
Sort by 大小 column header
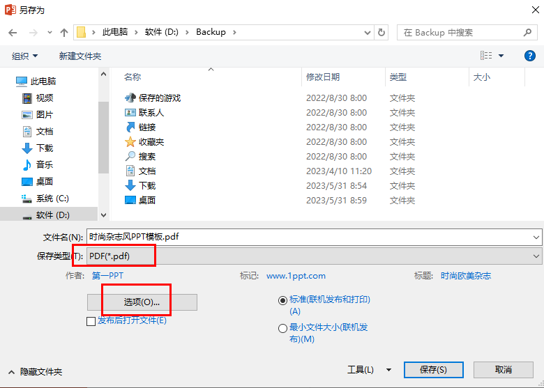click(481, 77)
